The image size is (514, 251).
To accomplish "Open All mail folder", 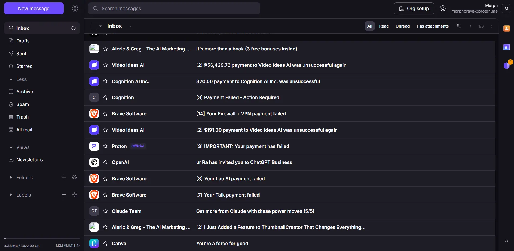I will click(x=42, y=130).
